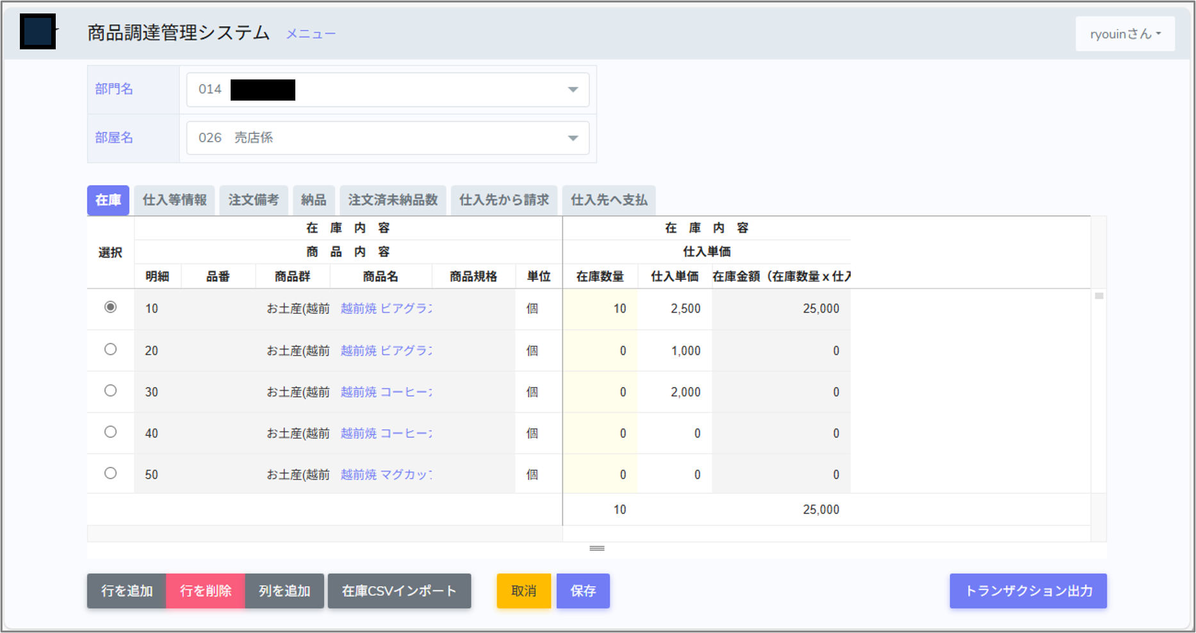Expand the 部屋名 売店係 dropdown
Screen dimensions: 1196x633
click(388, 138)
